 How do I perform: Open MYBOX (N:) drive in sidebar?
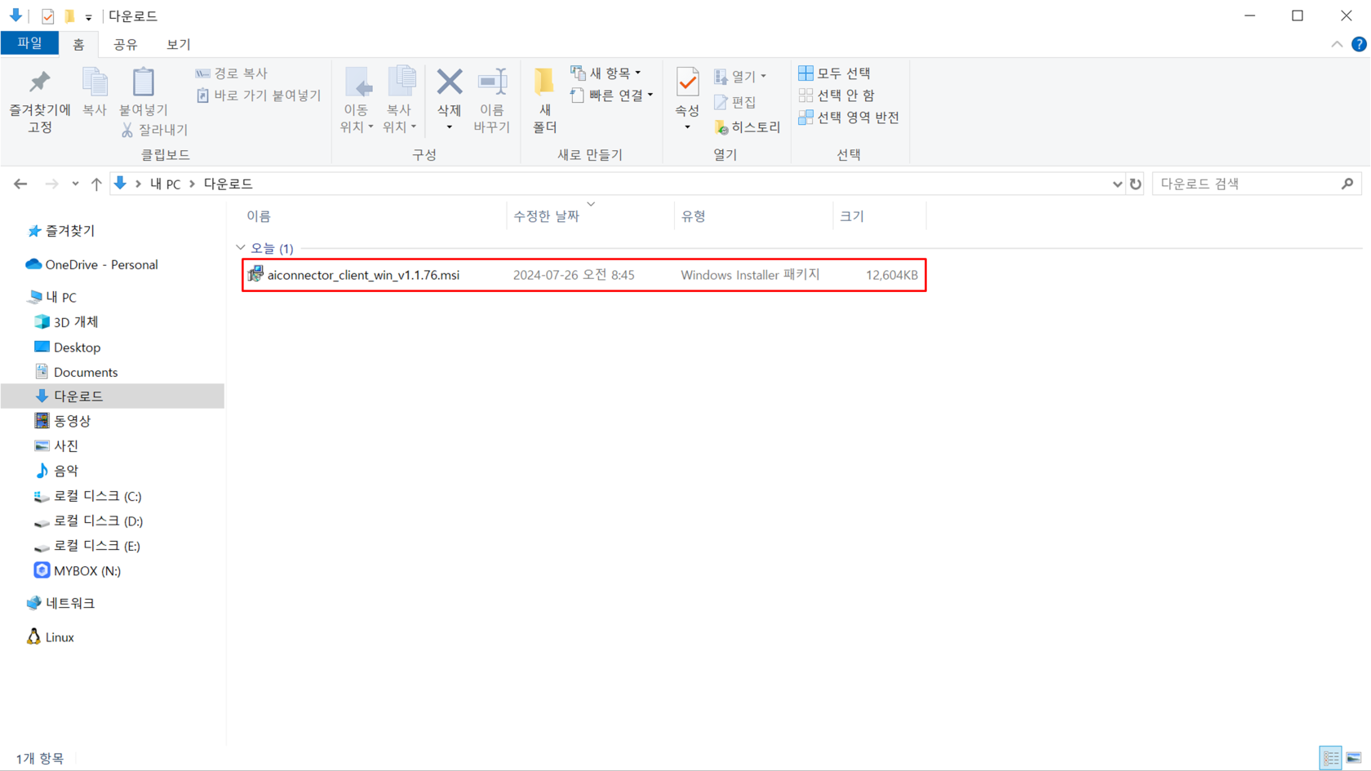coord(87,570)
